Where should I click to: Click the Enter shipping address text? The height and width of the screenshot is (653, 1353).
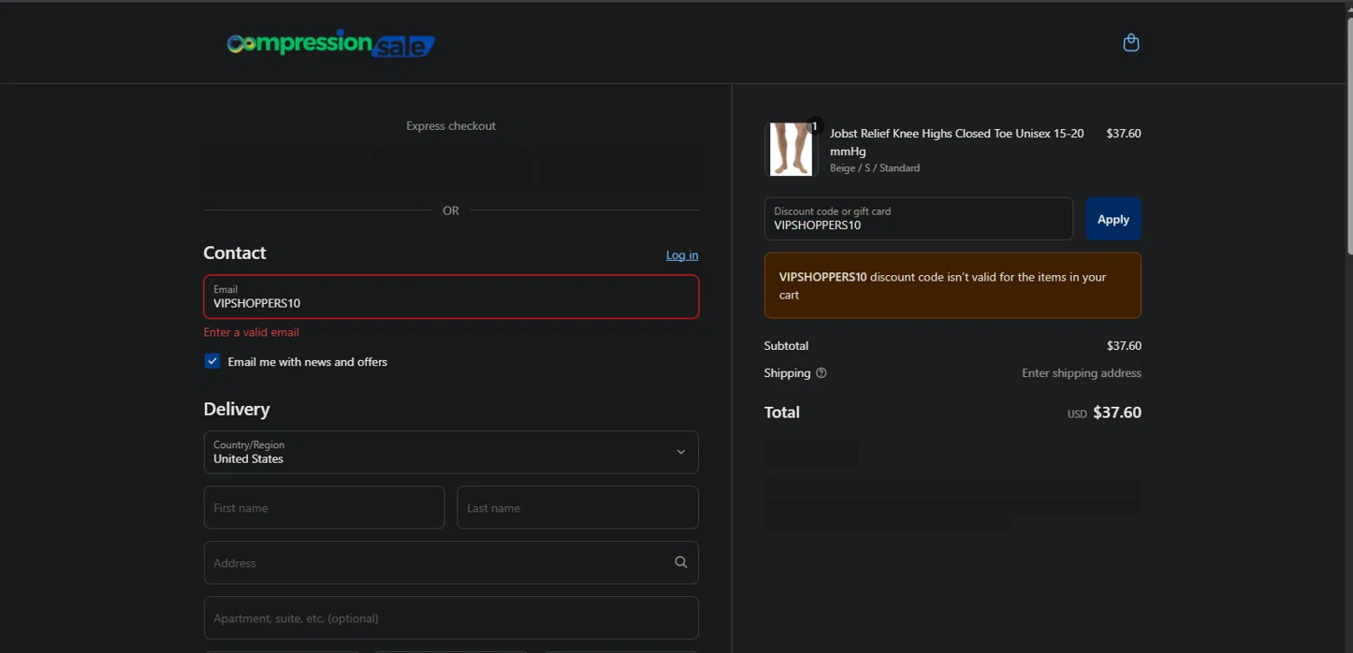(x=1081, y=373)
